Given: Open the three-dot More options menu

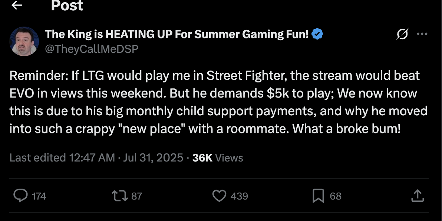Looking at the screenshot, I should [x=422, y=34].
